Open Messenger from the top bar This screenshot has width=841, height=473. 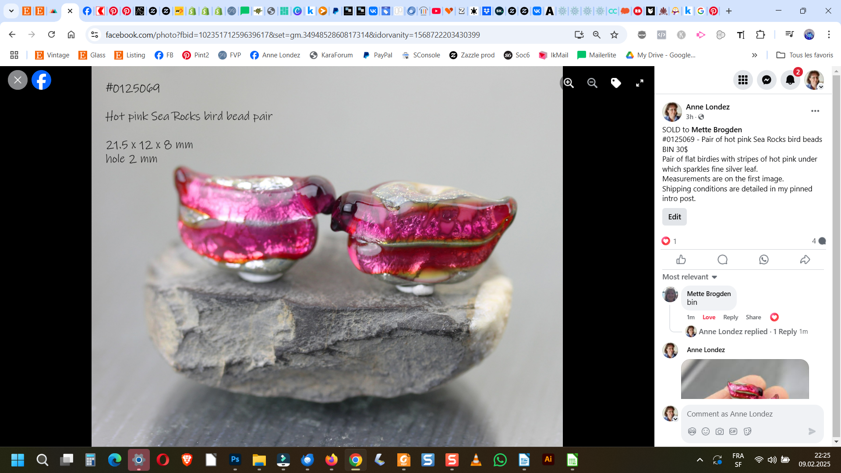767,80
